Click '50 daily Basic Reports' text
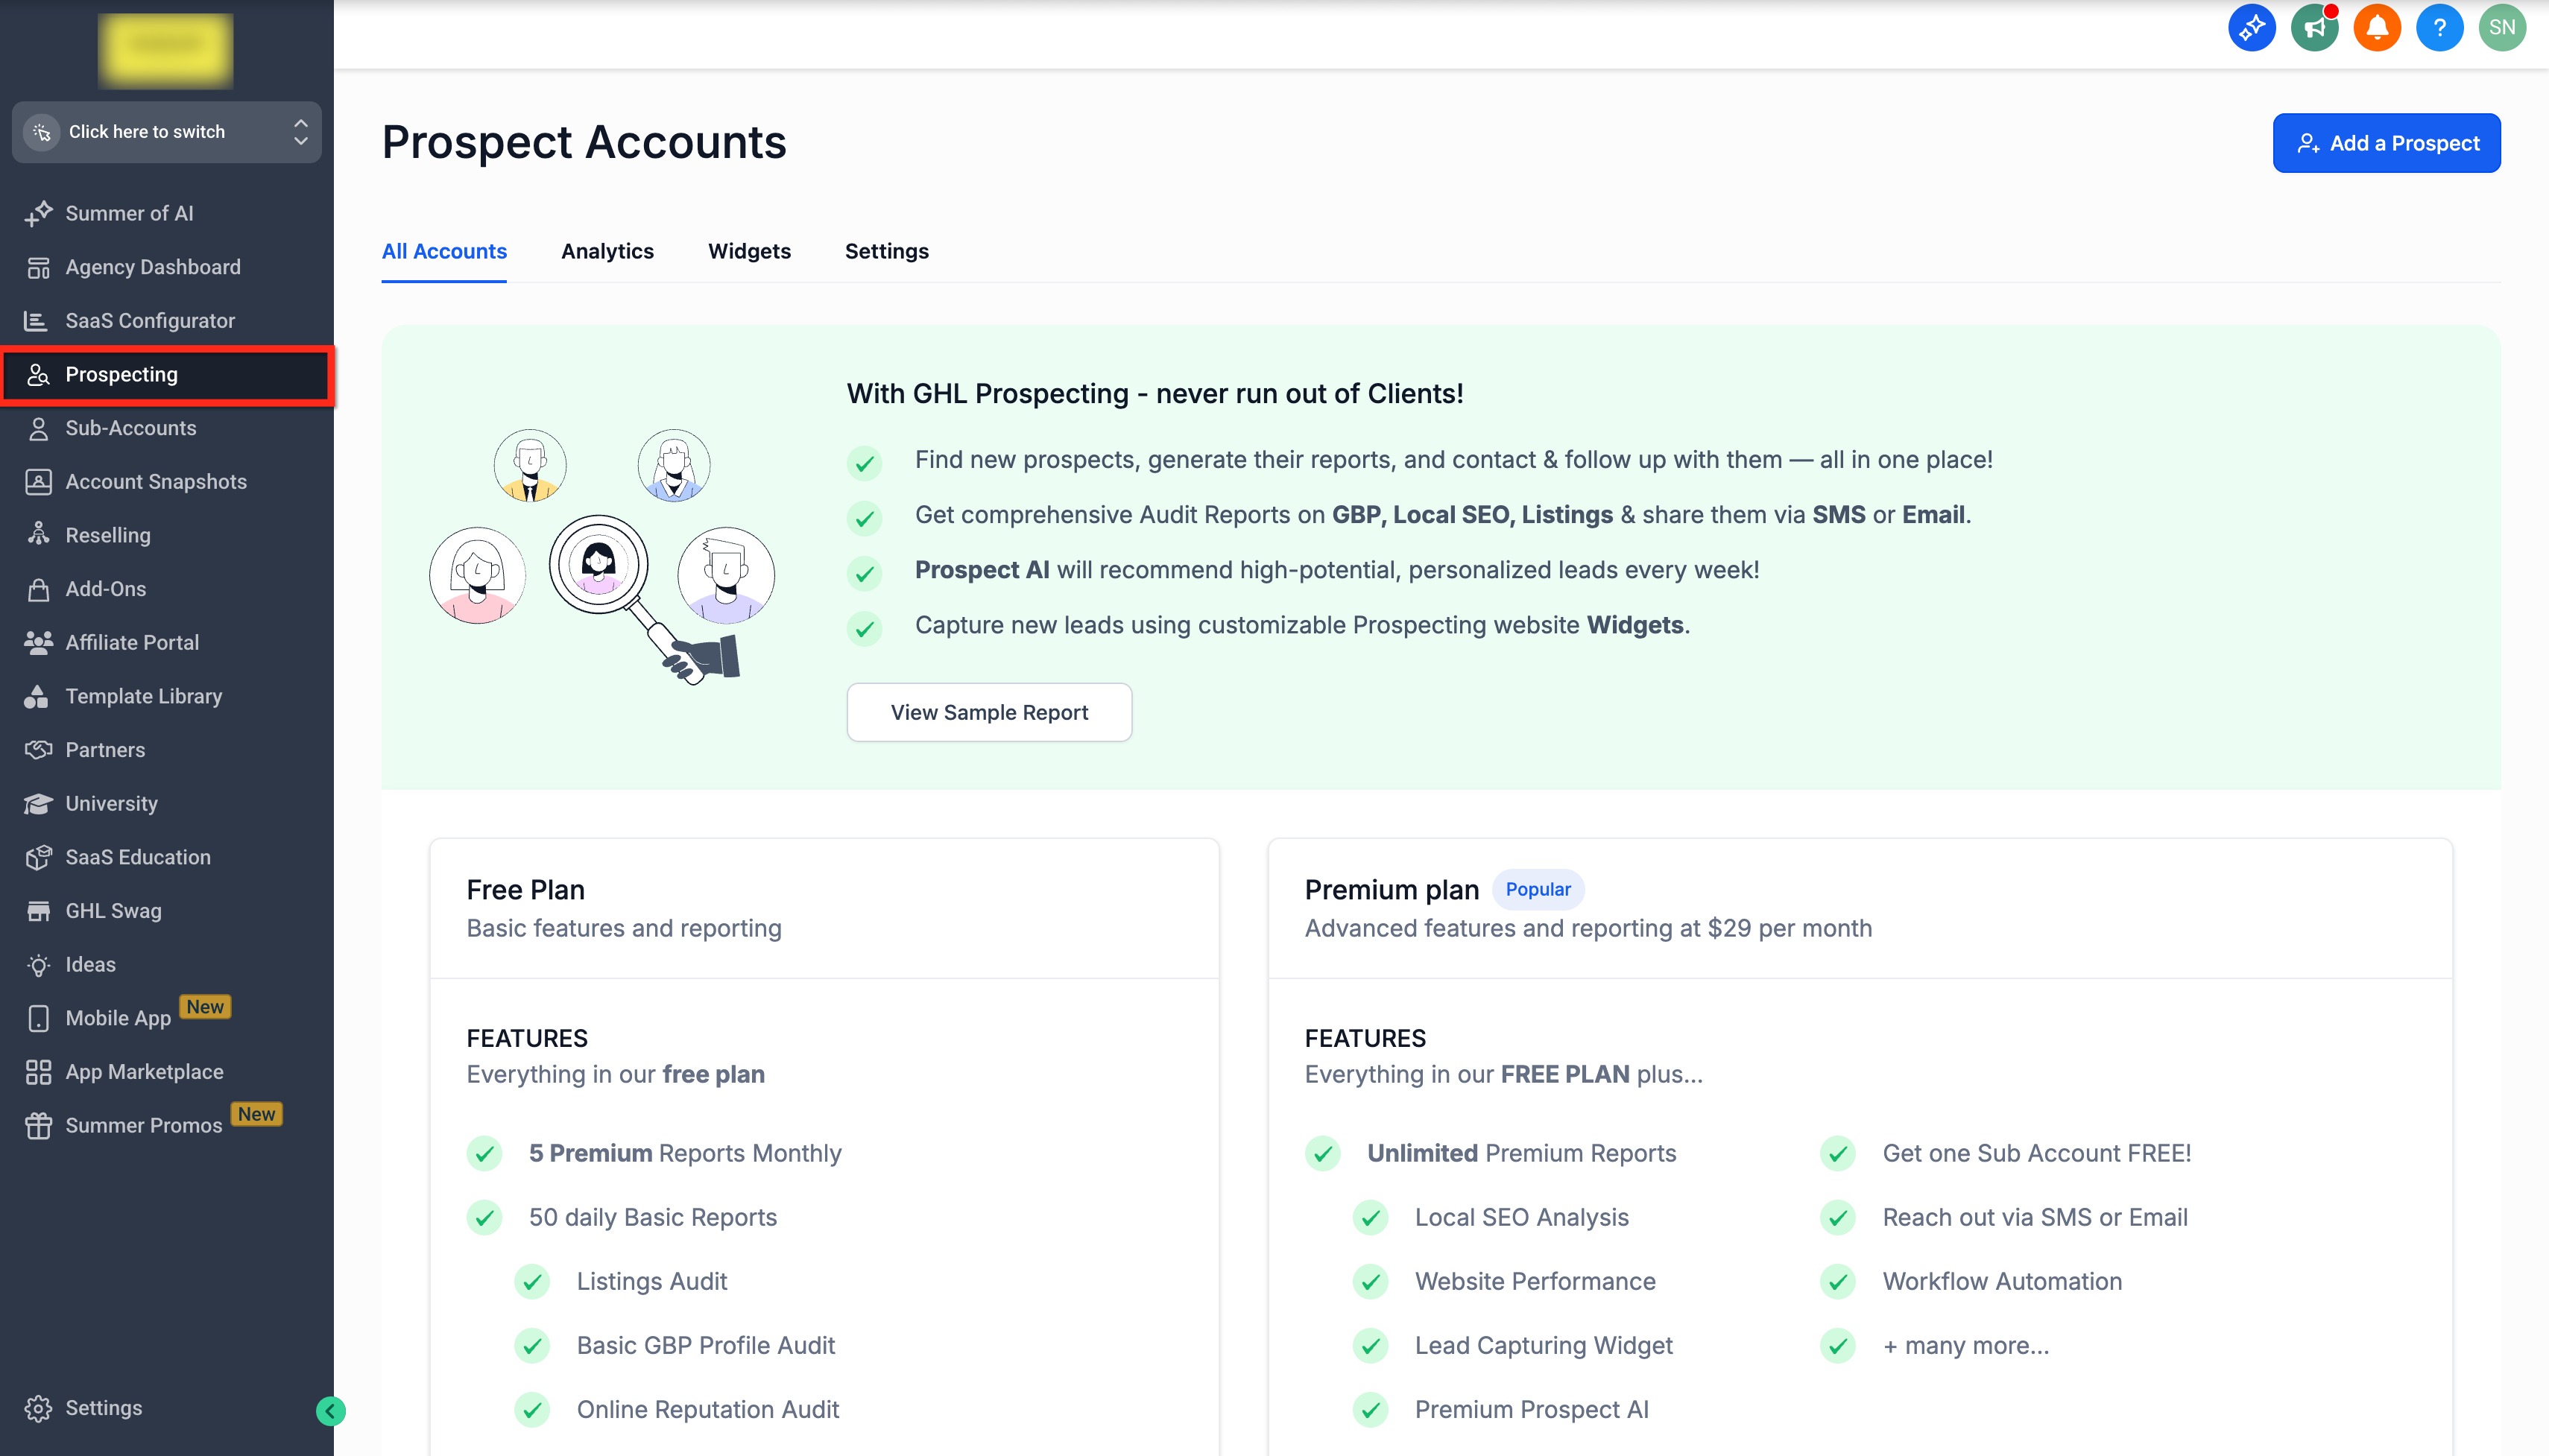This screenshot has width=2549, height=1456. [x=653, y=1217]
